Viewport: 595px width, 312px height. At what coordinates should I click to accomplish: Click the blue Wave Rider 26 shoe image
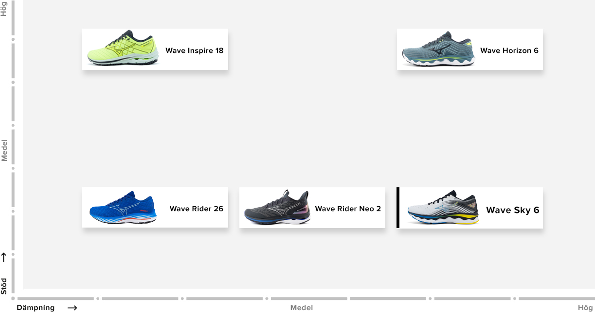click(x=123, y=208)
